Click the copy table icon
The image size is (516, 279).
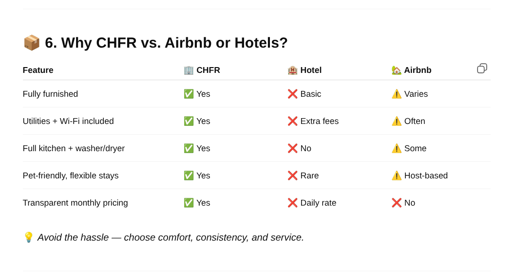tap(482, 68)
